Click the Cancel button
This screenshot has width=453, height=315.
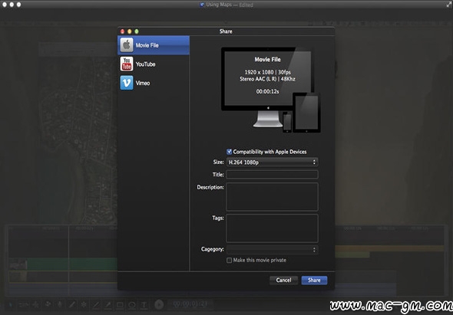click(x=283, y=280)
